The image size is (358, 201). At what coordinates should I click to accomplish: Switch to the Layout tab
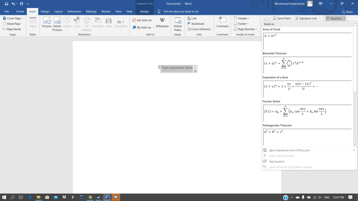pyautogui.click(x=58, y=12)
